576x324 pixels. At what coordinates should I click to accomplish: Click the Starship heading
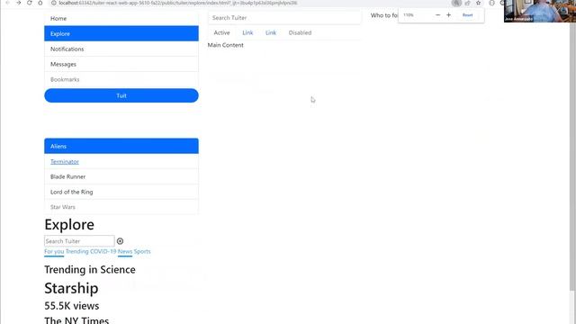pyautogui.click(x=71, y=288)
